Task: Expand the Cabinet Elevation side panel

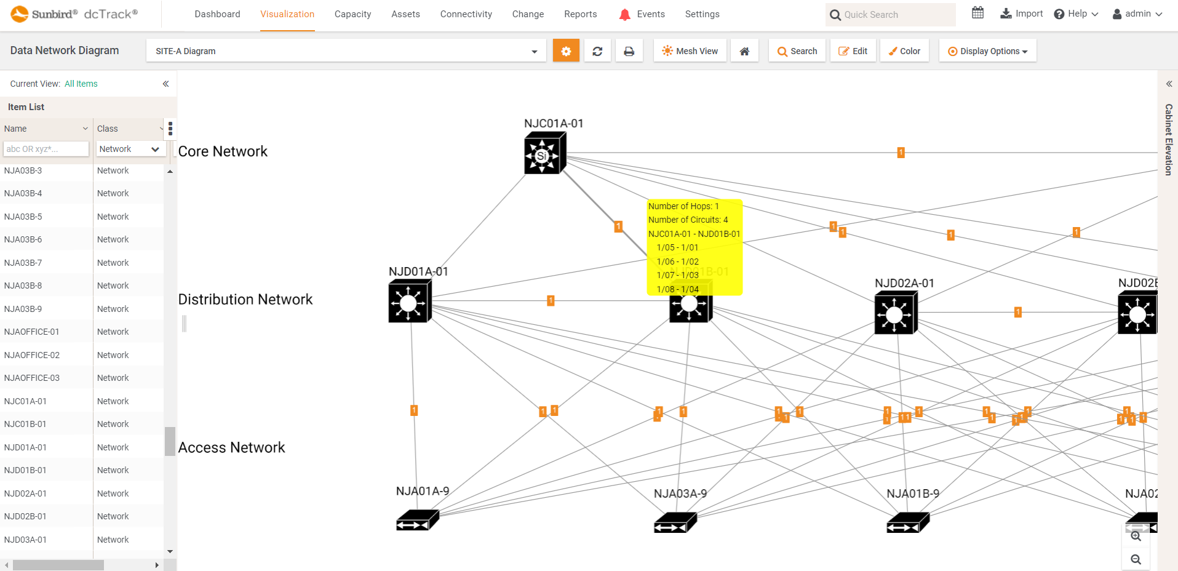Action: (1168, 83)
